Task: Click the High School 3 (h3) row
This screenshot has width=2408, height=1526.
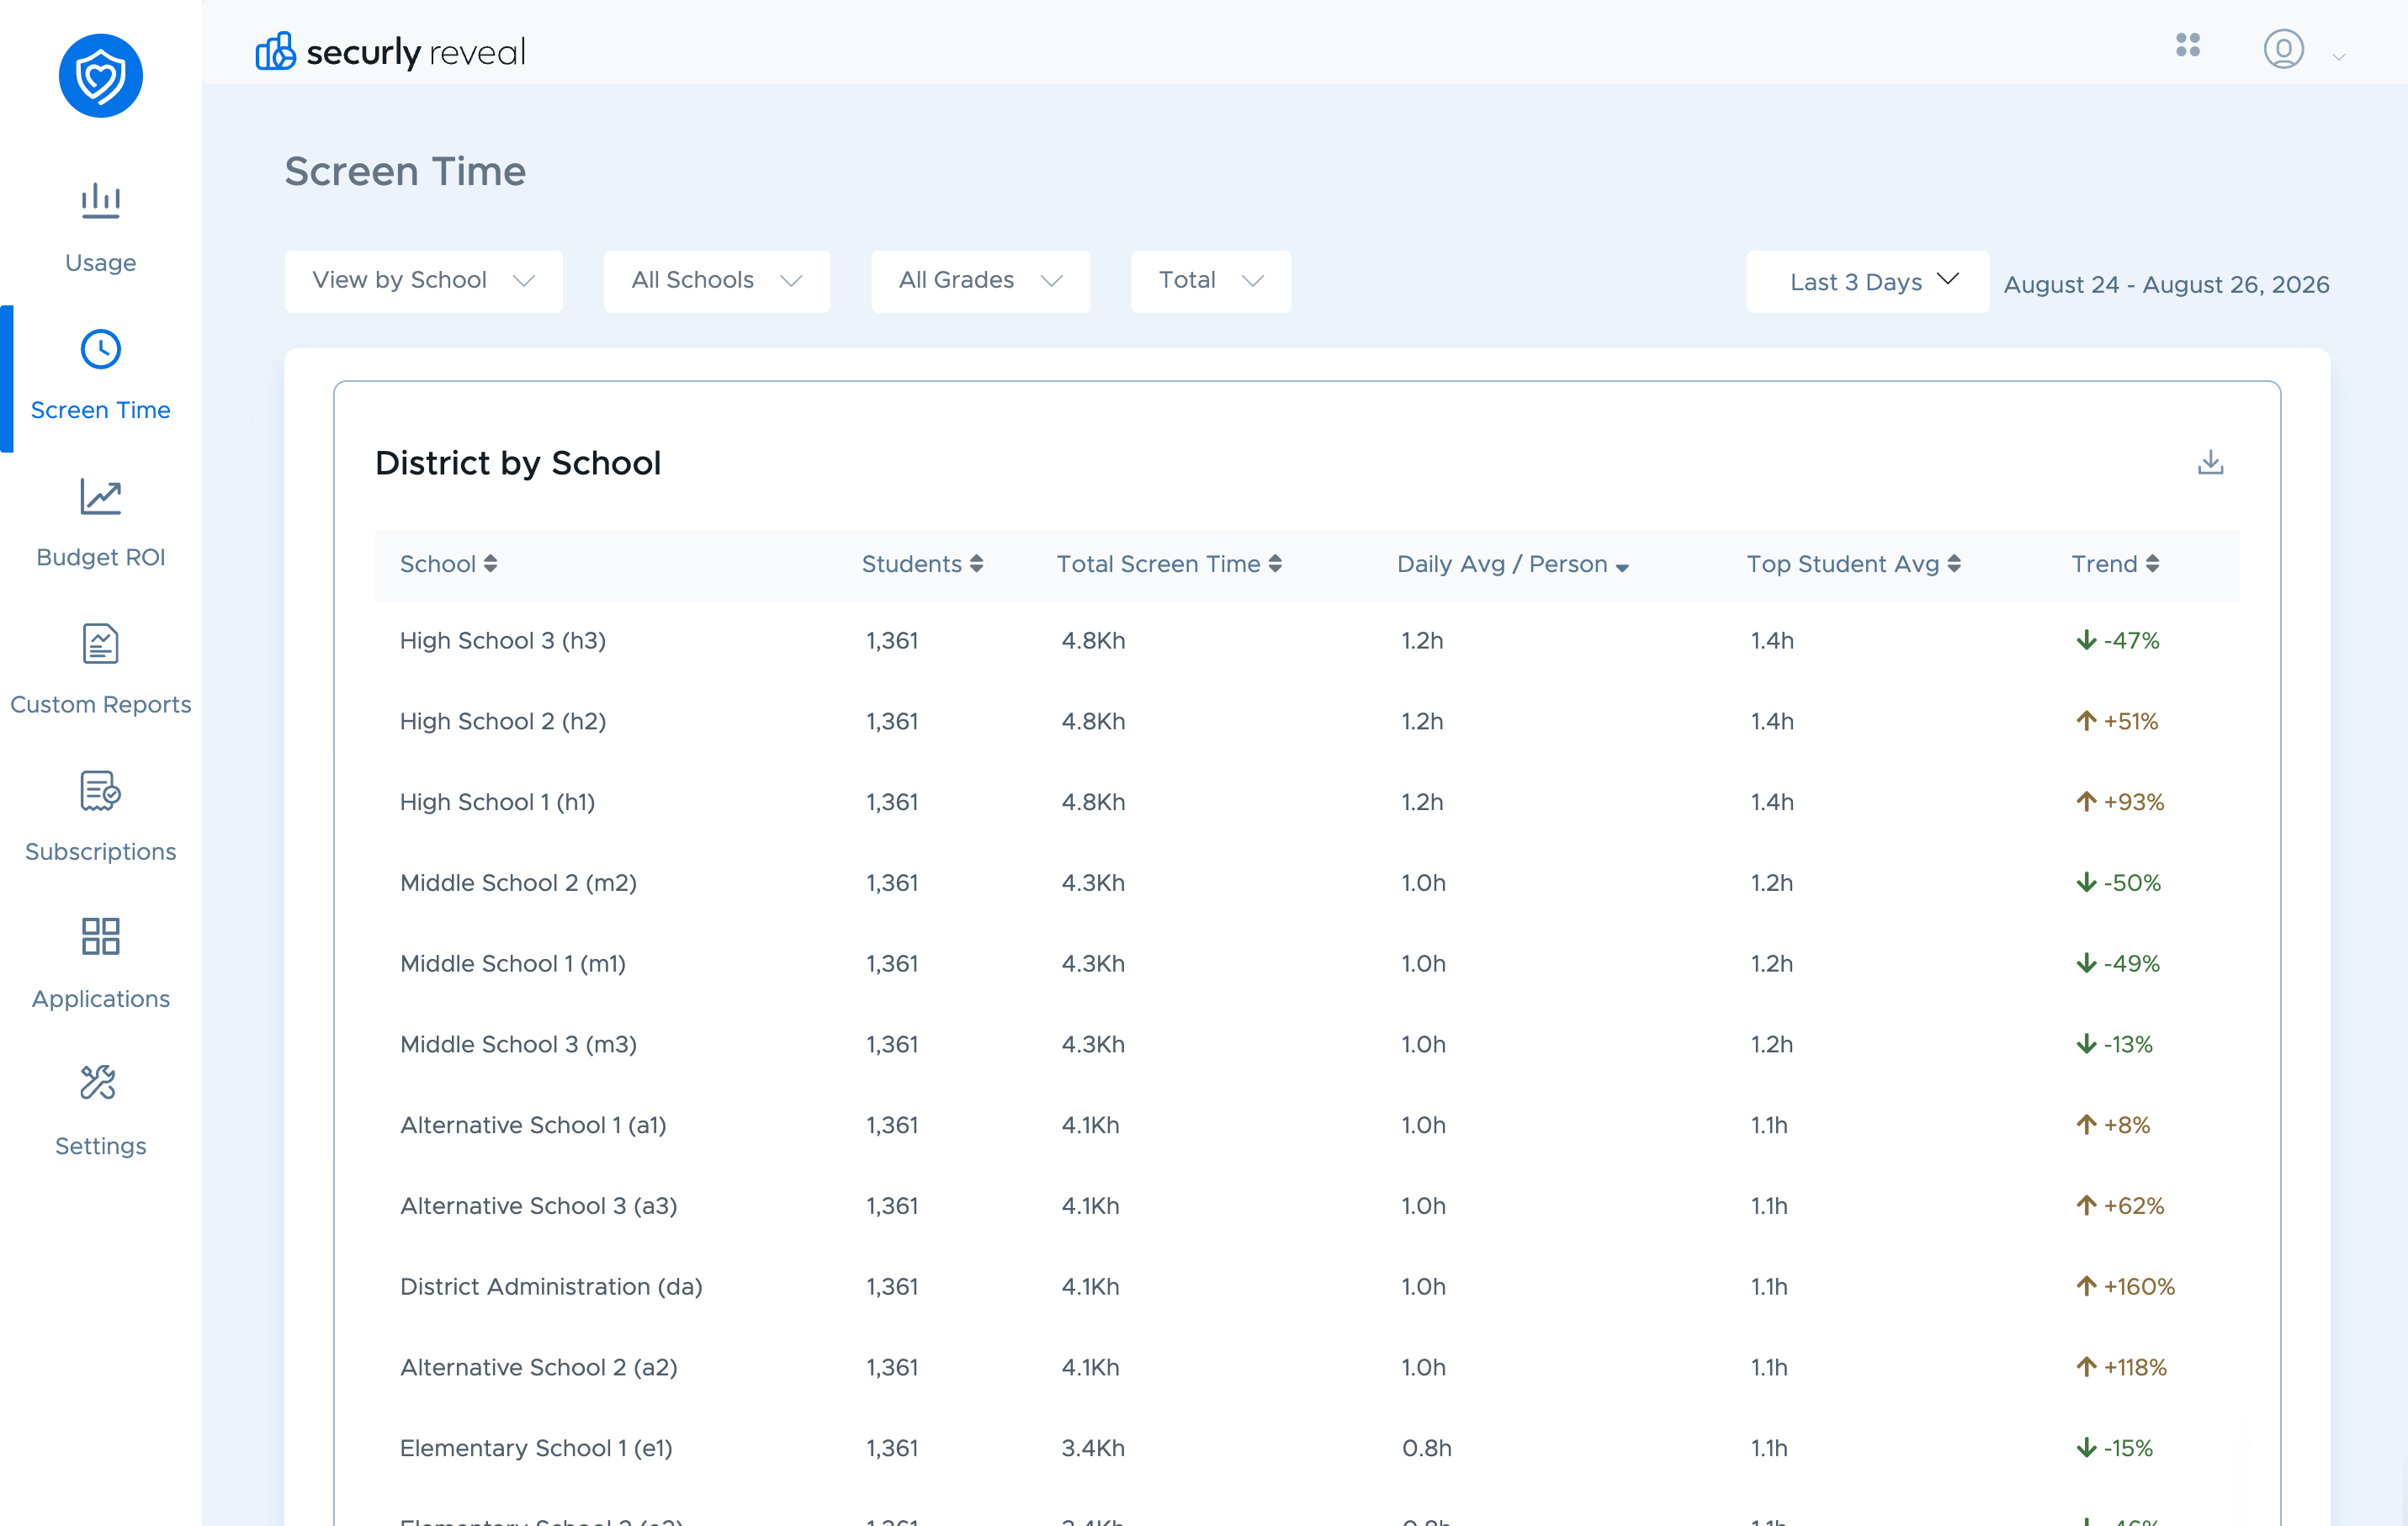Action: click(x=1307, y=641)
